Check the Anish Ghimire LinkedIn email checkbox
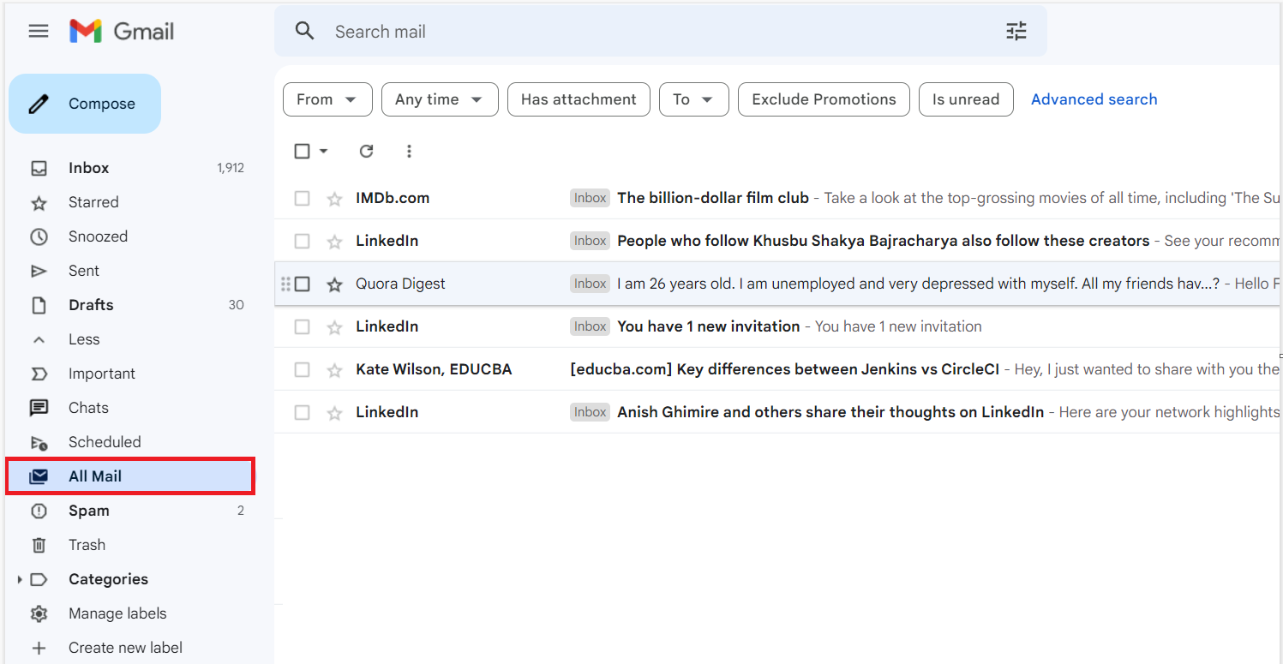 coord(302,412)
